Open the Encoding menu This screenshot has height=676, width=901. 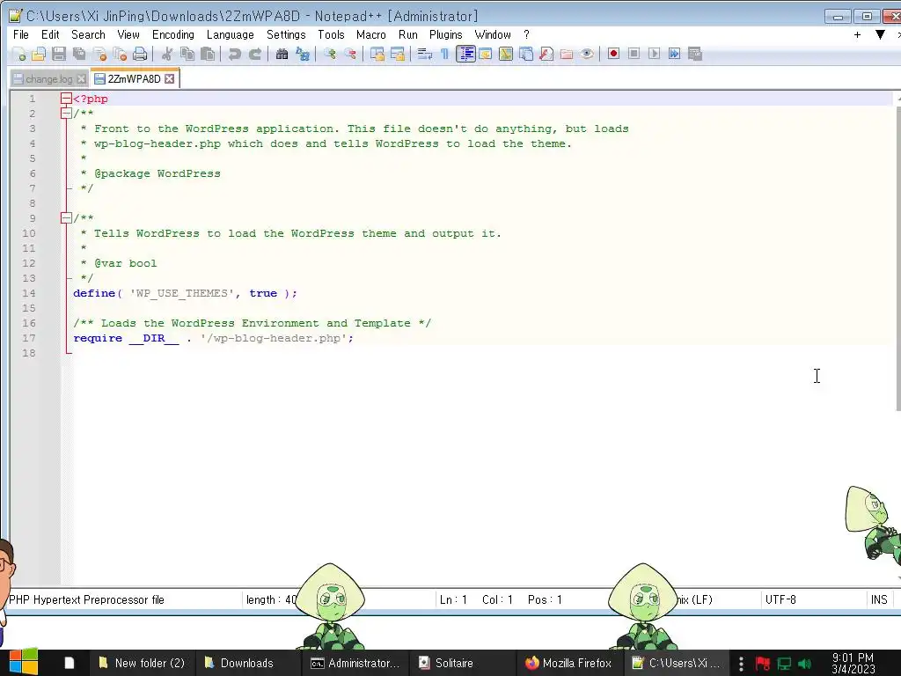(x=173, y=34)
